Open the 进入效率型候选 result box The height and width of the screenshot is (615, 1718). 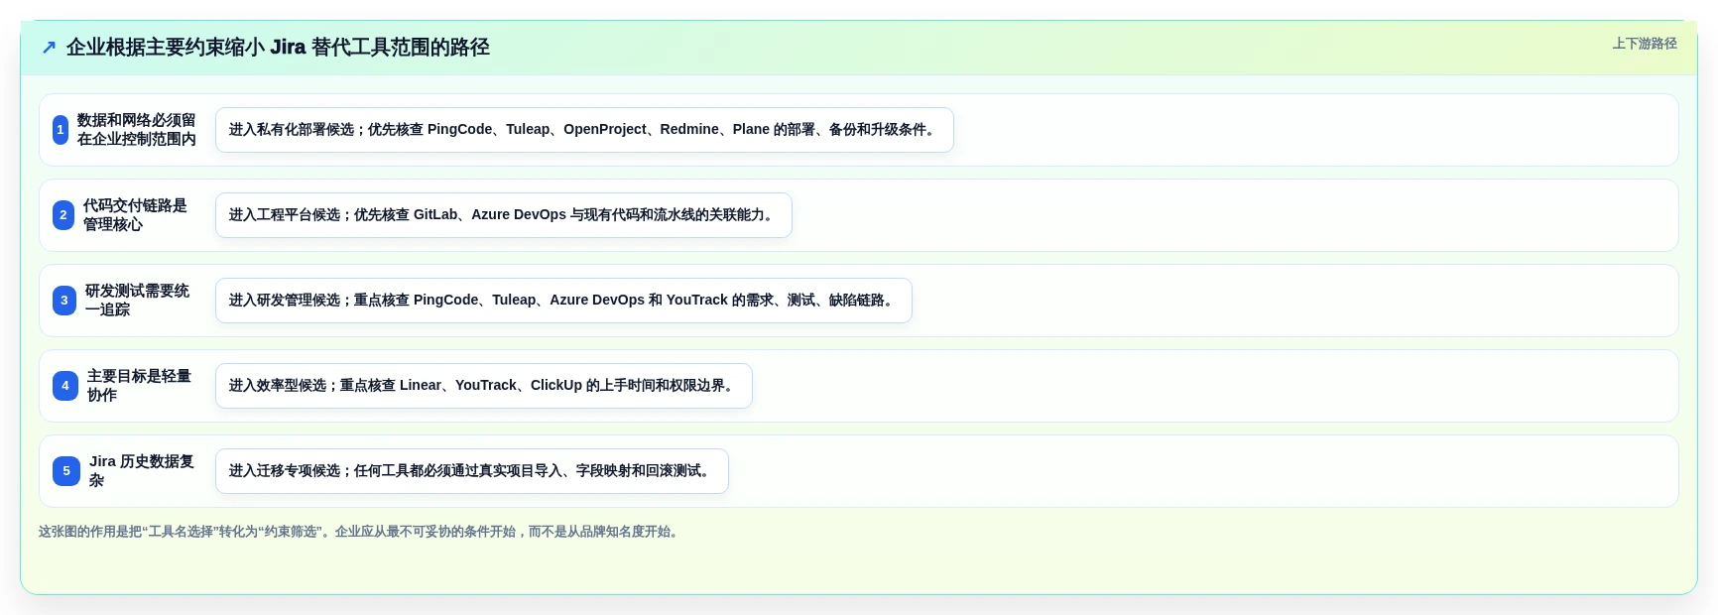pyautogui.click(x=484, y=386)
